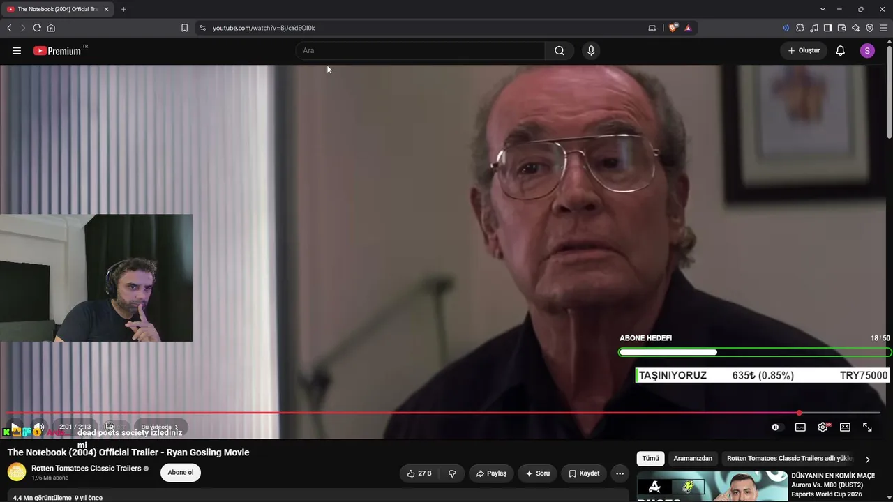893x502 pixels.
Task: Open the browser main menu
Action: [884, 28]
